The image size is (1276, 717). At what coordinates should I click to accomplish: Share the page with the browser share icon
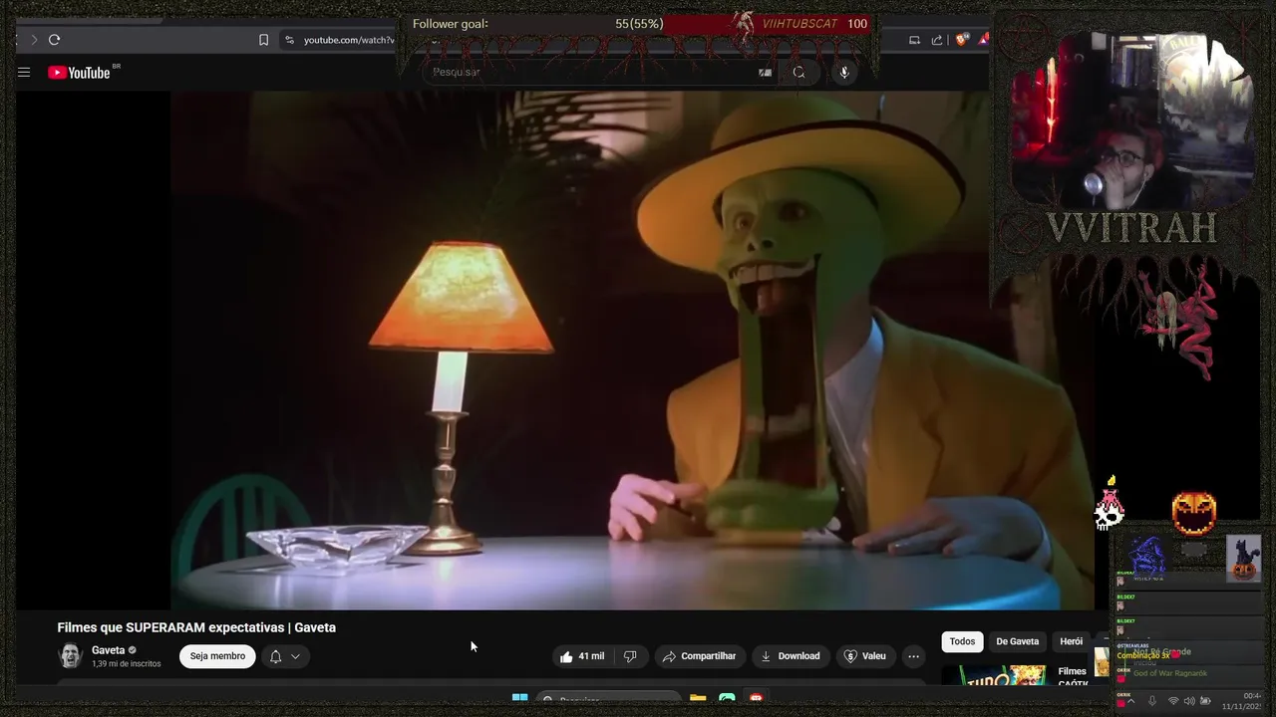tap(937, 40)
